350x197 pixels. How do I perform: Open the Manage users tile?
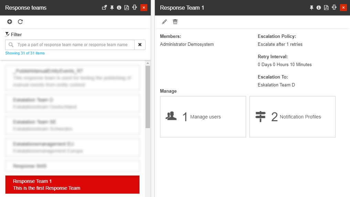coord(203,117)
